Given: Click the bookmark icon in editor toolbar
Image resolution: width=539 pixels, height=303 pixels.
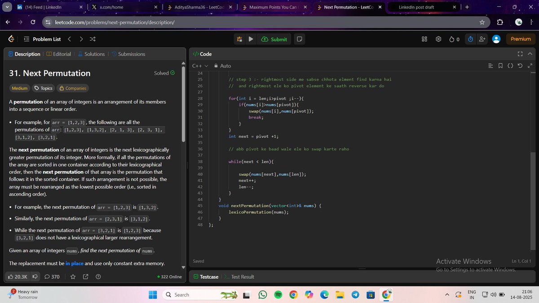Looking at the screenshot, I should pos(501,66).
